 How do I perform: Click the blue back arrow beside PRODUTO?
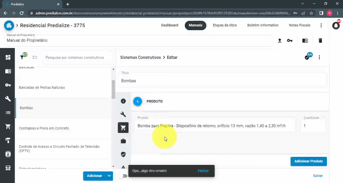coord(138,101)
